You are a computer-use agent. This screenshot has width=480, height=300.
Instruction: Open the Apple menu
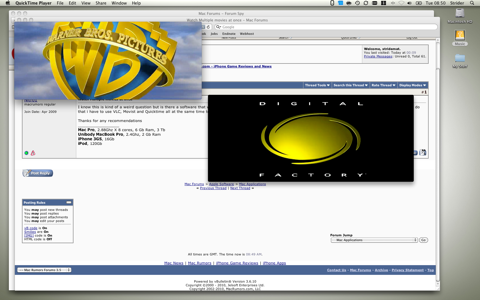(x=8, y=3)
